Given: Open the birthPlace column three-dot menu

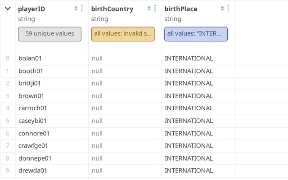Looking at the screenshot, I should pos(228,9).
